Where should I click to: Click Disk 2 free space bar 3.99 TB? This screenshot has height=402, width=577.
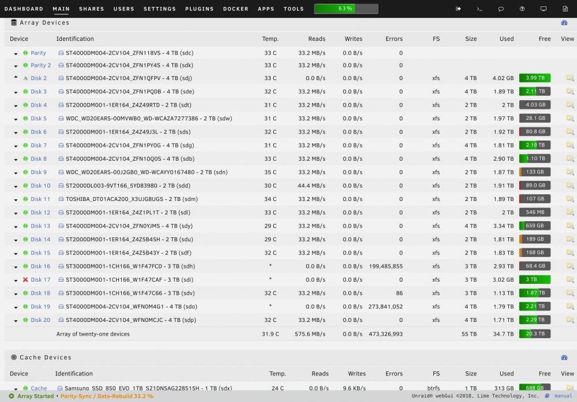[535, 78]
